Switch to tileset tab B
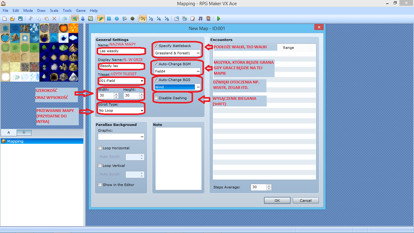 [24, 133]
